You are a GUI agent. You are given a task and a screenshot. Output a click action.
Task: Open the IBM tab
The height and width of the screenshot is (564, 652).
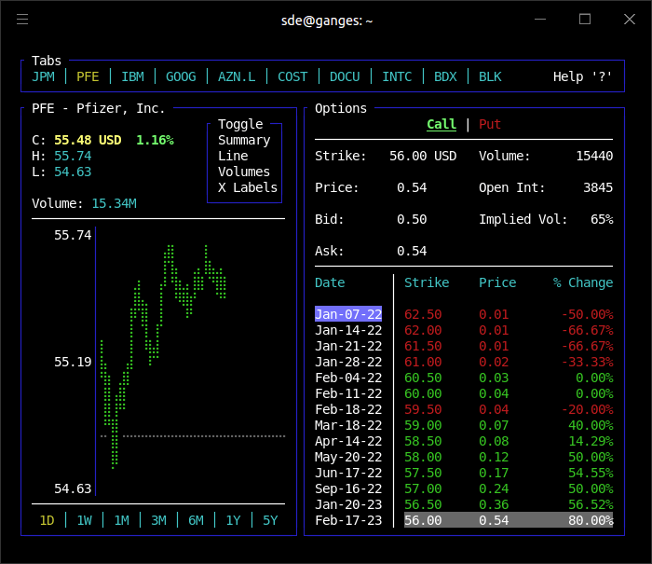point(132,76)
